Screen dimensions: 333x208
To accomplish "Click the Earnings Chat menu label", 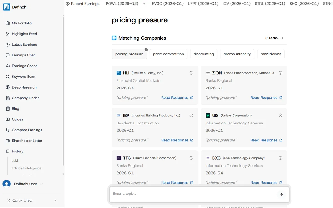I will (x=23, y=55).
